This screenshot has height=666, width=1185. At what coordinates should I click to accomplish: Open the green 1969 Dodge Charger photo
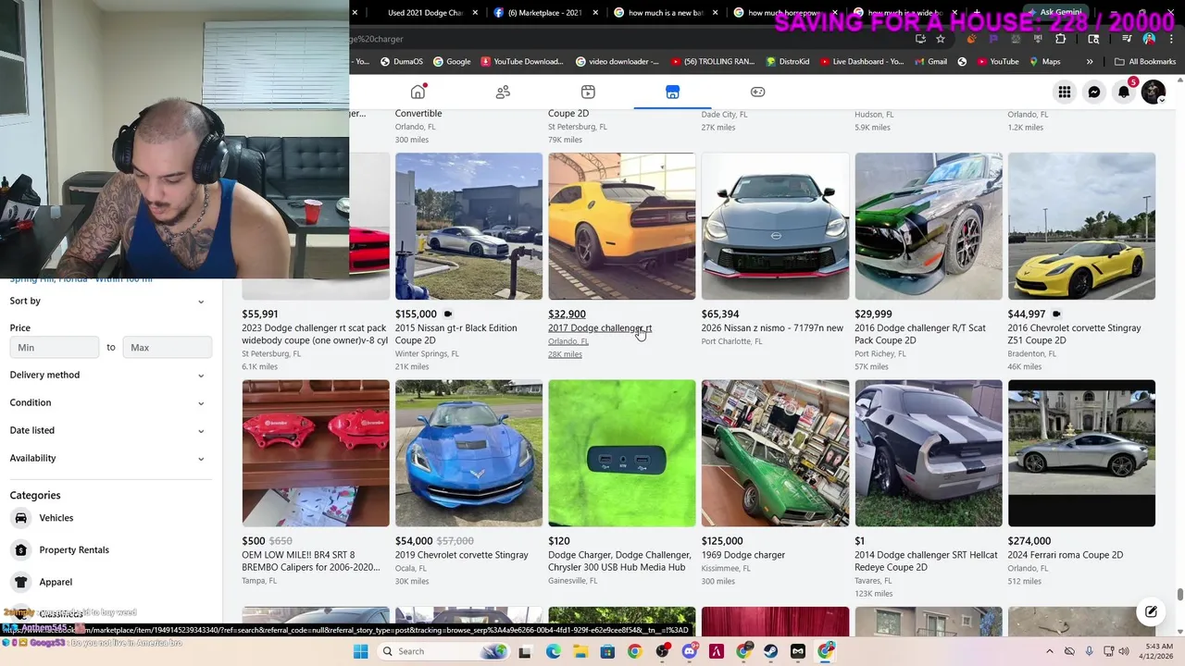775,453
